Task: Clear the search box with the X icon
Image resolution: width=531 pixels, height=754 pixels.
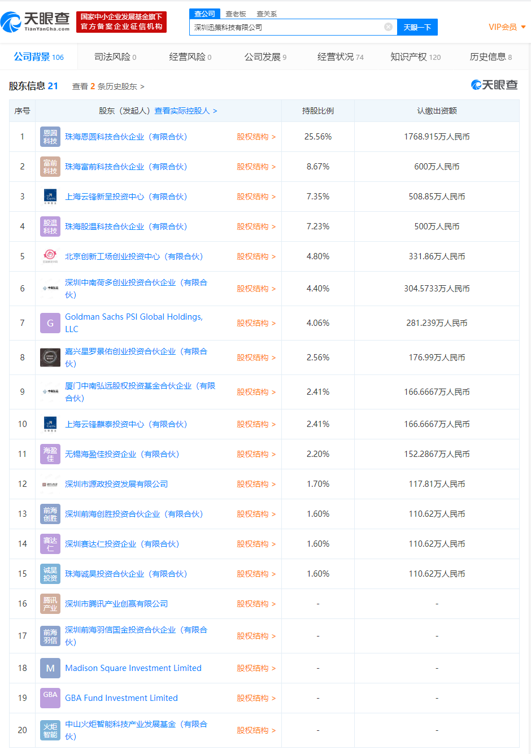Action: (x=388, y=27)
